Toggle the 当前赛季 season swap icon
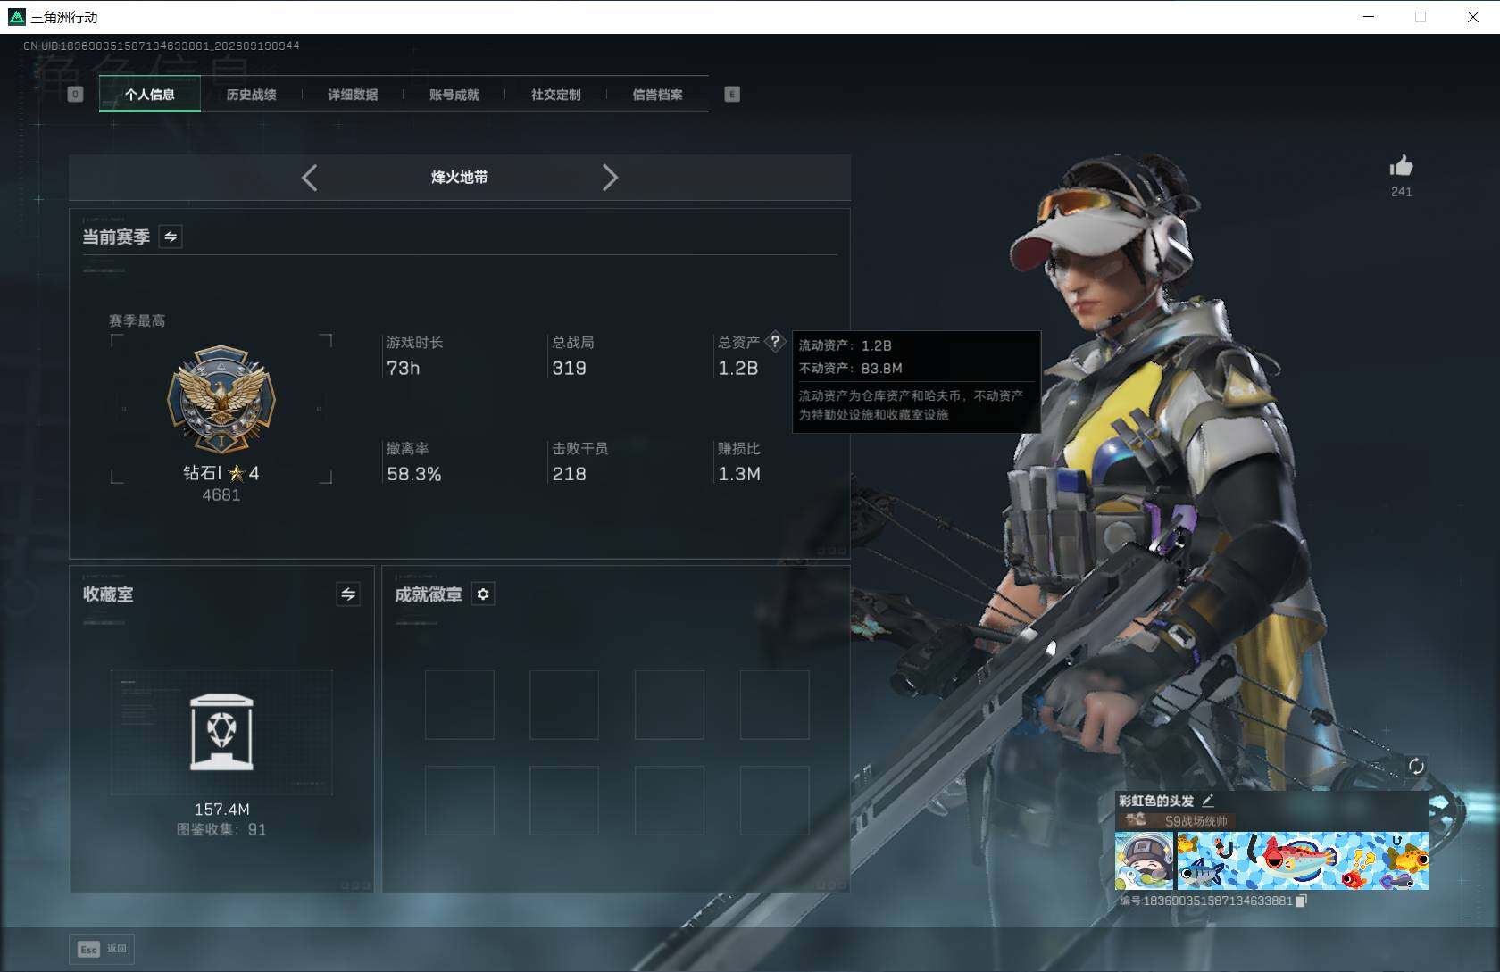This screenshot has width=1500, height=972. point(171,237)
